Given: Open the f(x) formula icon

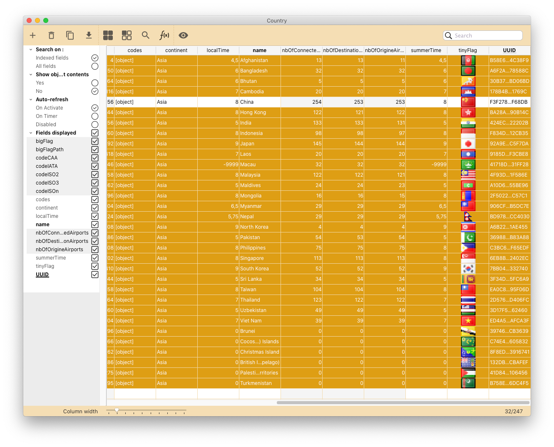Looking at the screenshot, I should tap(164, 35).
